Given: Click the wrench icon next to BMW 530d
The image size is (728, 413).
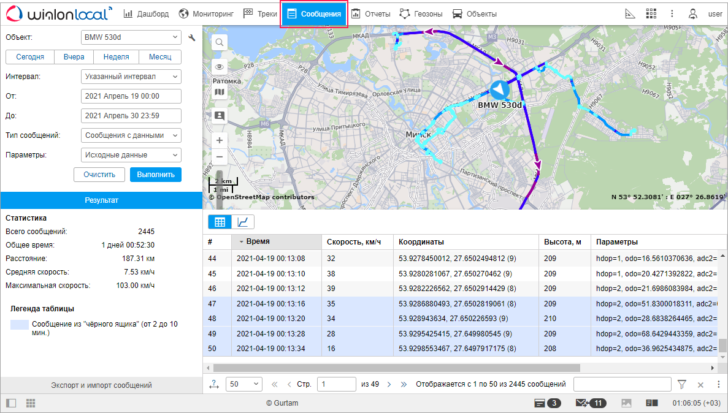Looking at the screenshot, I should (192, 37).
